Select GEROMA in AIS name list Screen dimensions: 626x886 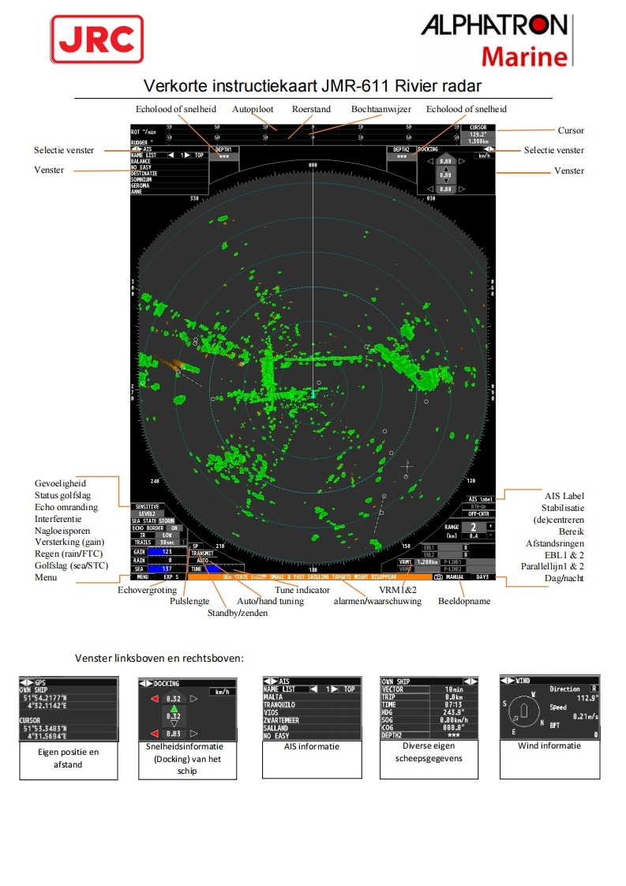(170, 186)
